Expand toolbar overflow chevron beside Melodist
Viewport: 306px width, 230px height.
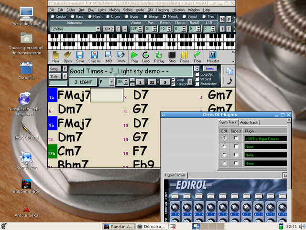233,52
